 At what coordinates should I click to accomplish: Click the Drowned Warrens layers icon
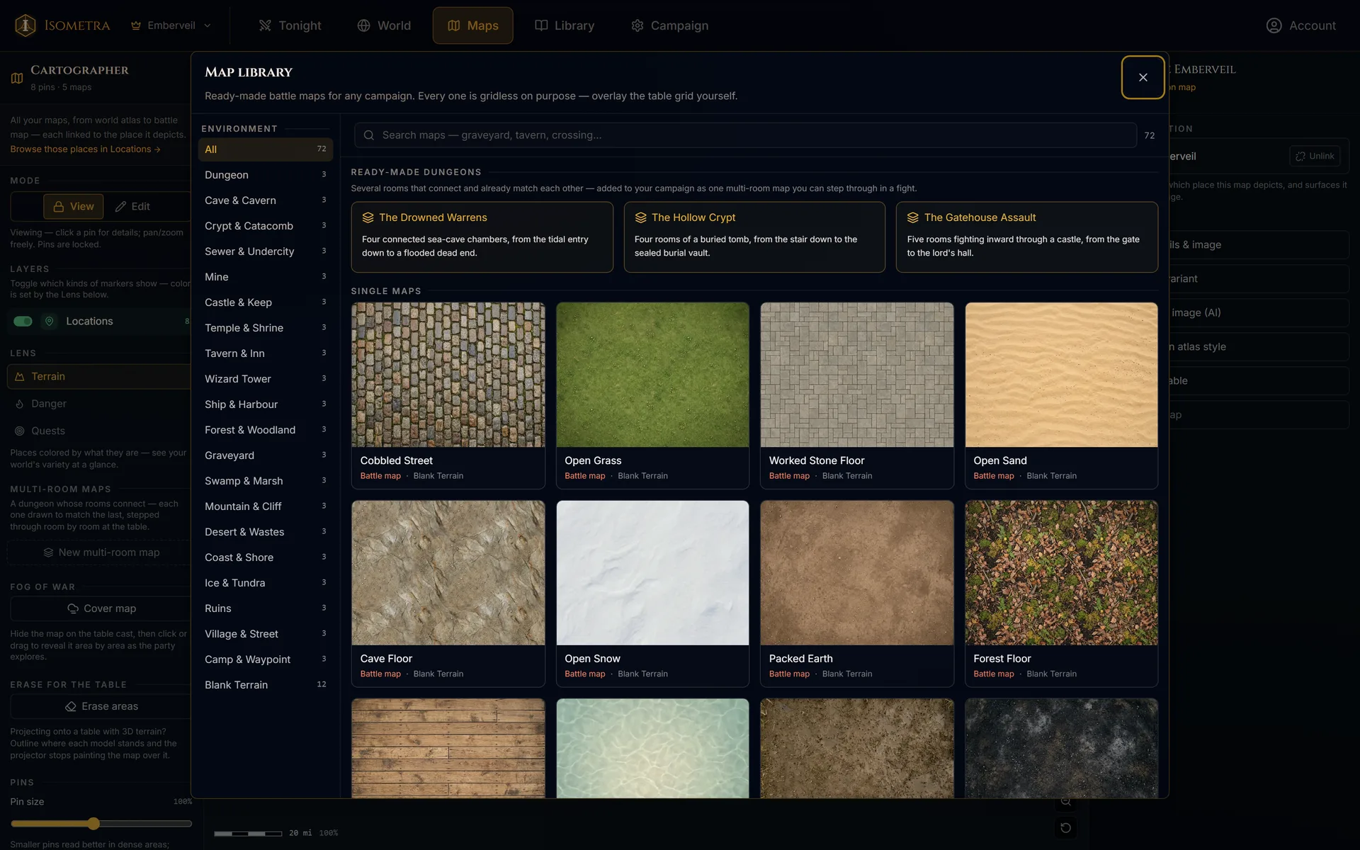(x=368, y=217)
